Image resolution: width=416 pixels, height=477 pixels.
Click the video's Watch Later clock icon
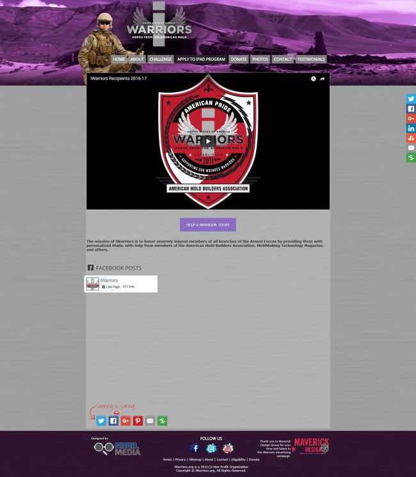(314, 79)
